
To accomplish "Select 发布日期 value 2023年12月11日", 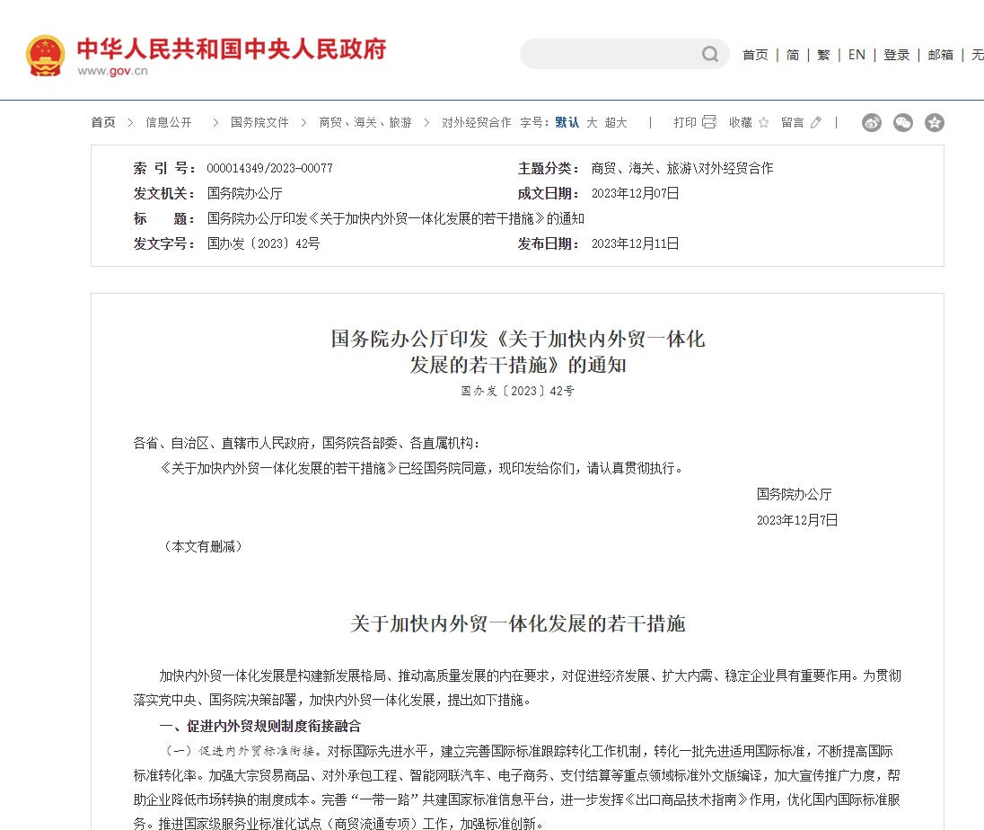I will [635, 243].
